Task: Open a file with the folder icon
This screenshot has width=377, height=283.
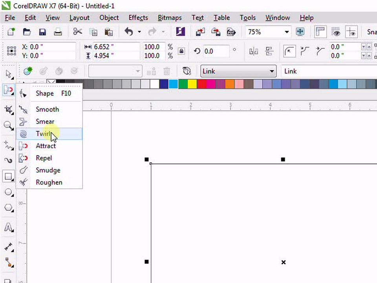Action: coord(27,32)
